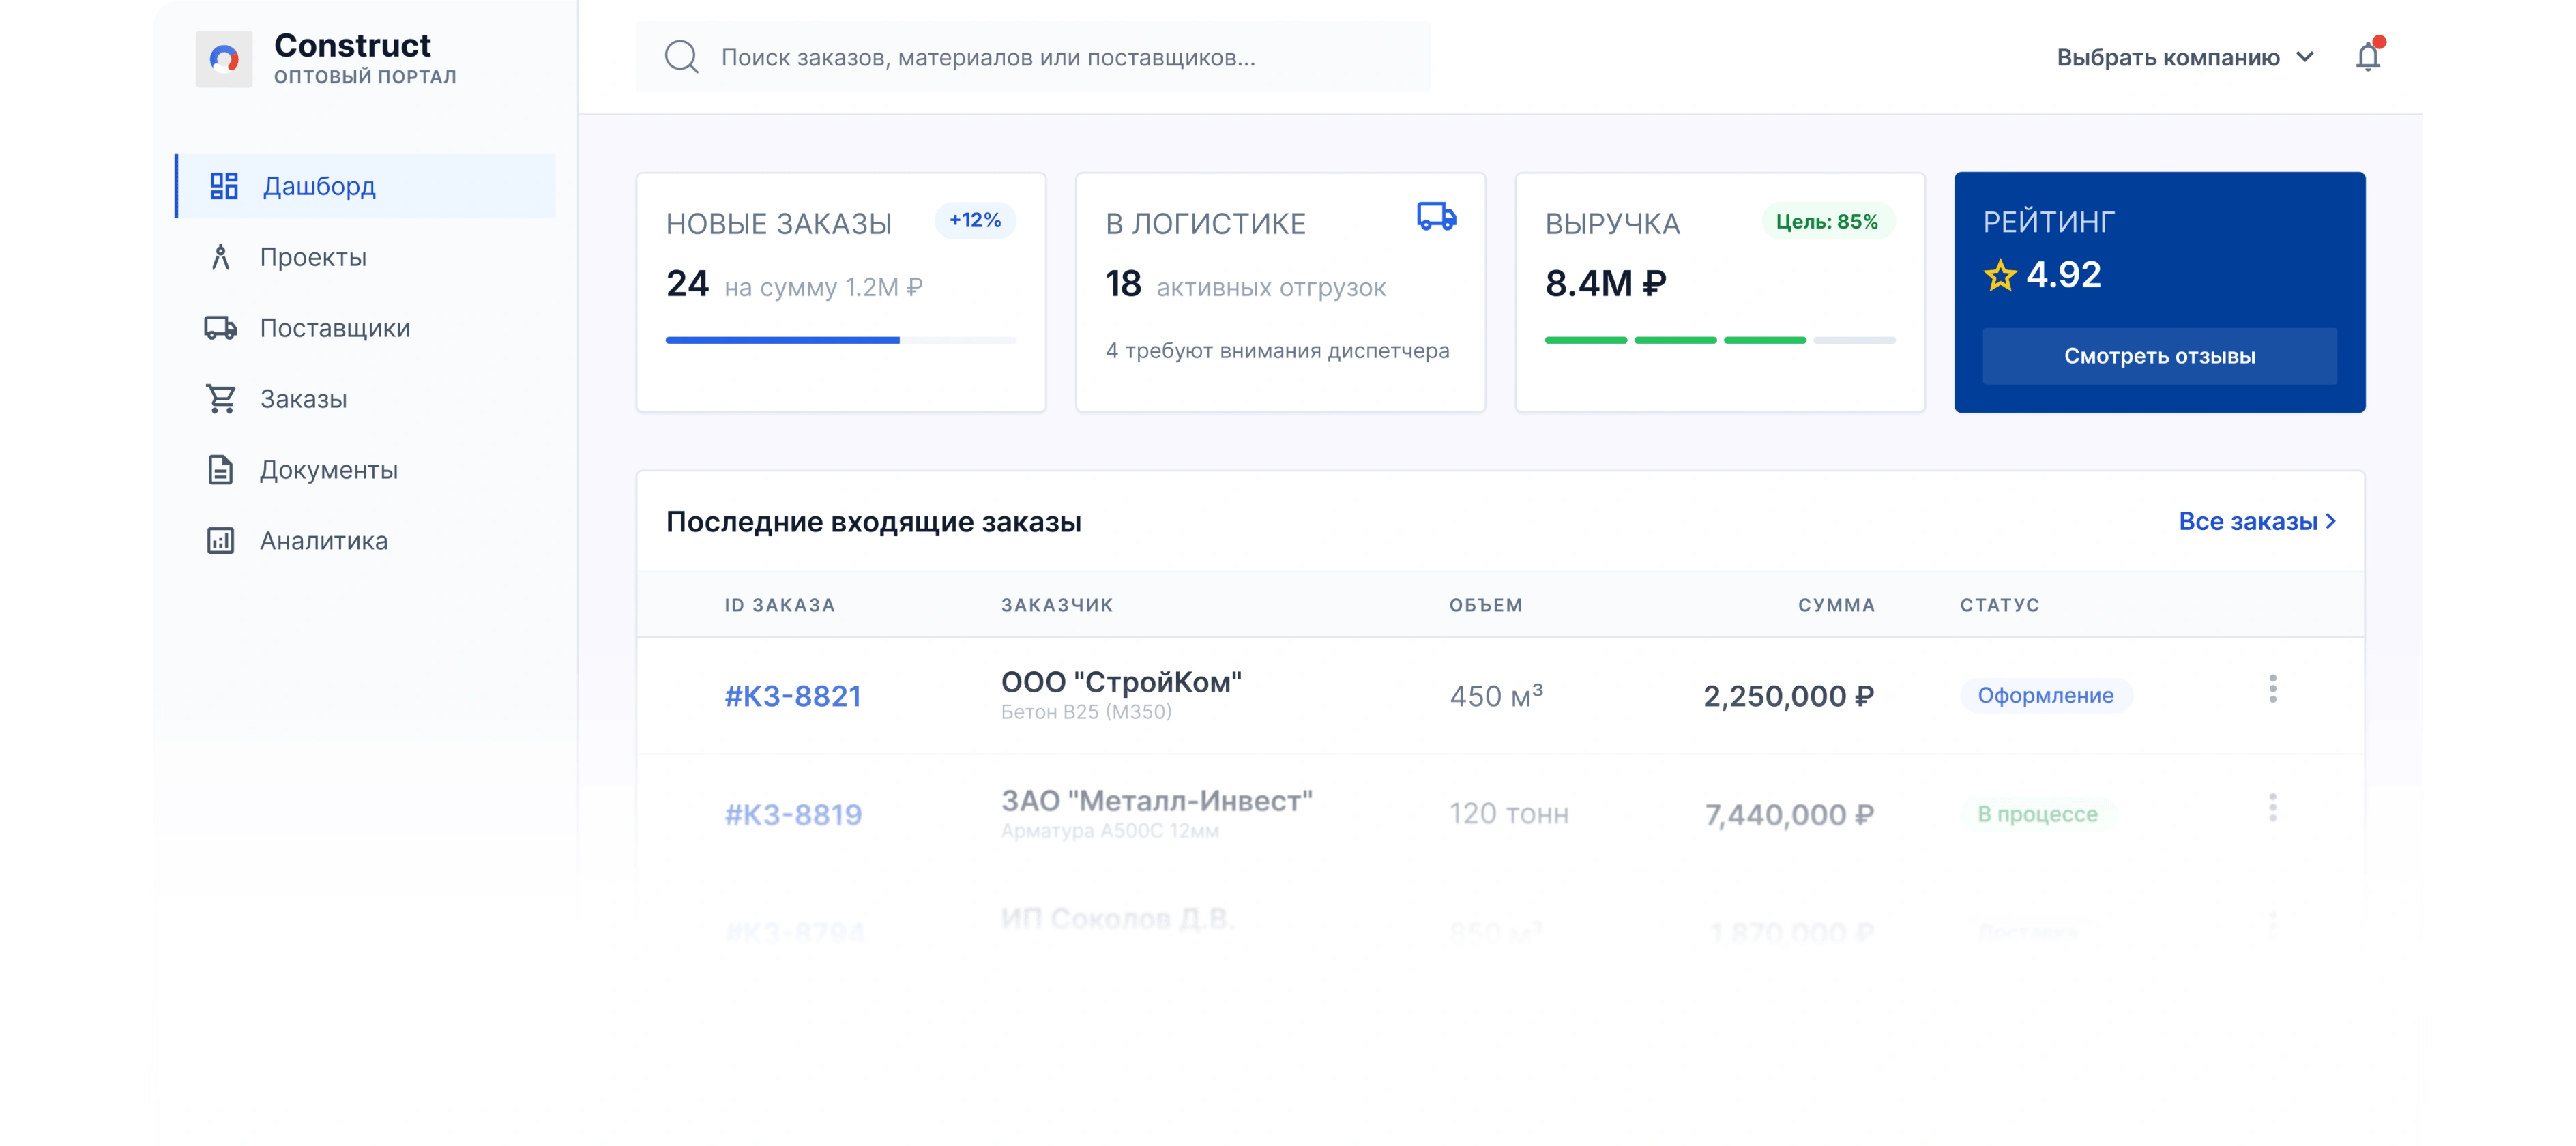This screenshot has height=1146, width=2576.
Task: Select customer ООО "СтройКом"
Action: [1121, 682]
